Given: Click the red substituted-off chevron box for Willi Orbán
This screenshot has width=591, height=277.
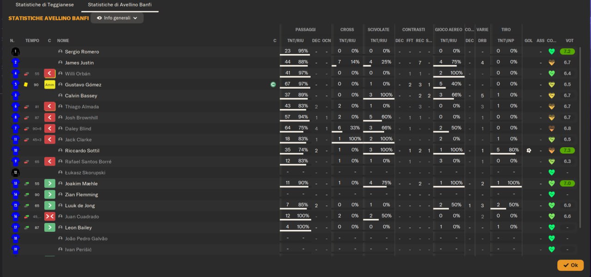Looking at the screenshot, I should (x=49, y=73).
